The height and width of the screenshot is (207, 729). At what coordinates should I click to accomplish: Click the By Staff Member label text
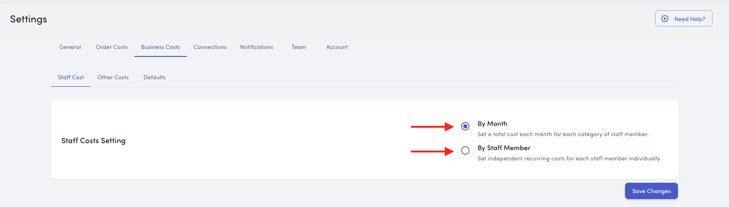pos(504,148)
